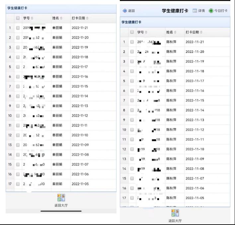Toggle 姓名 sort order in 秦丽娟 table
This screenshot has width=235, height=225.
(61, 18)
